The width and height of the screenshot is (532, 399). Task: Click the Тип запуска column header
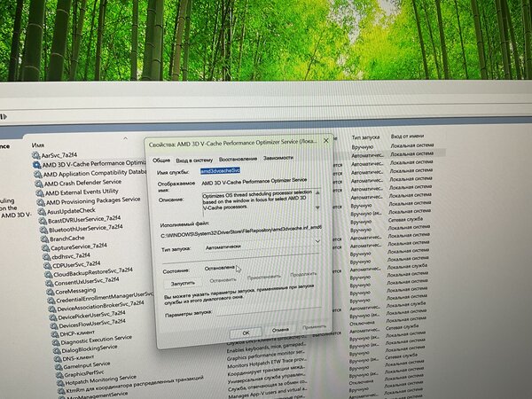pyautogui.click(x=365, y=137)
